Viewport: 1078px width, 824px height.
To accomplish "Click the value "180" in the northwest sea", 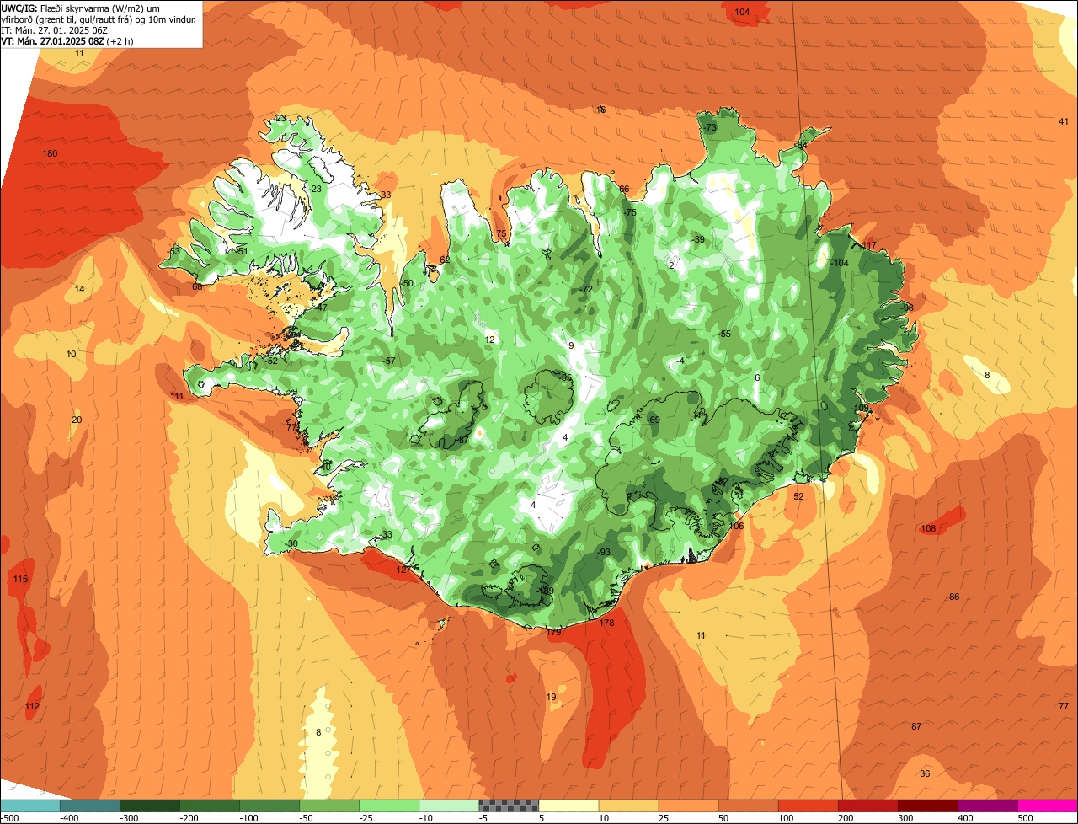I will pos(50,153).
